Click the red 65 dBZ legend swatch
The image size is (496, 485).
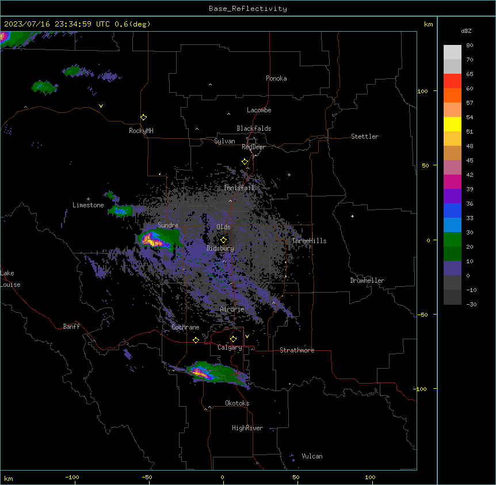(452, 81)
